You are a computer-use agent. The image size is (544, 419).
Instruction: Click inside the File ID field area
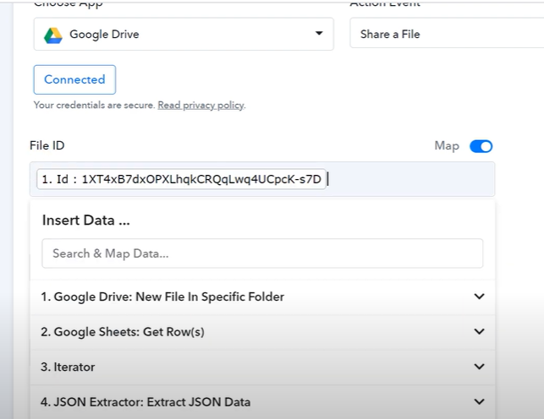262,179
